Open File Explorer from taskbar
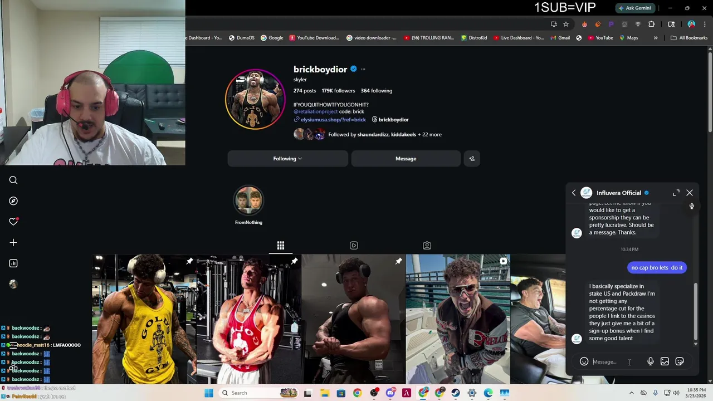The height and width of the screenshot is (401, 713). pos(325,393)
